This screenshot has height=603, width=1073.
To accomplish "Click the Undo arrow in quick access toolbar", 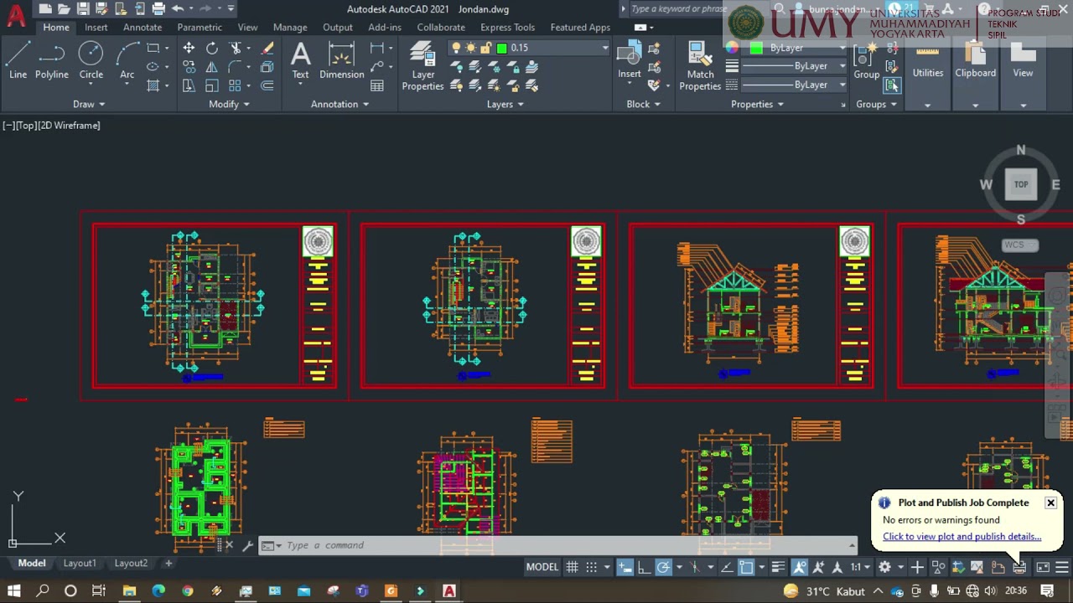I will click(x=178, y=8).
